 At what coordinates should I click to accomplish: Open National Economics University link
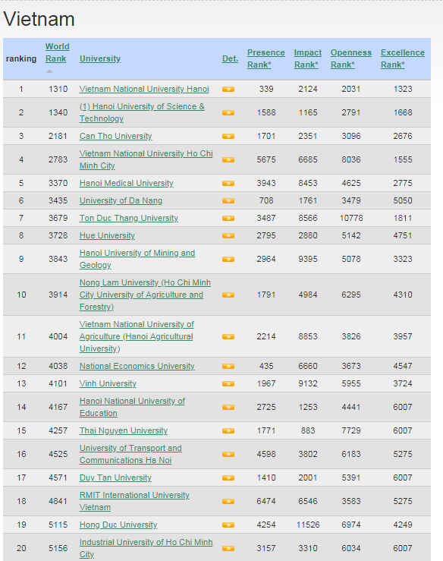[x=137, y=367]
